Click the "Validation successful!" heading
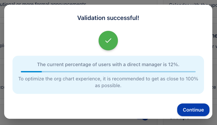Viewport: 217px width, 125px height. click(x=108, y=18)
